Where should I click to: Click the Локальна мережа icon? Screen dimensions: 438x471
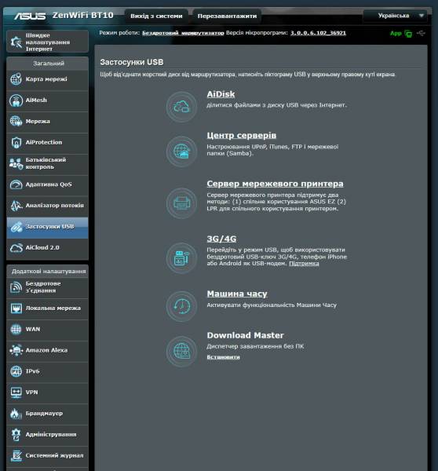coord(16,309)
